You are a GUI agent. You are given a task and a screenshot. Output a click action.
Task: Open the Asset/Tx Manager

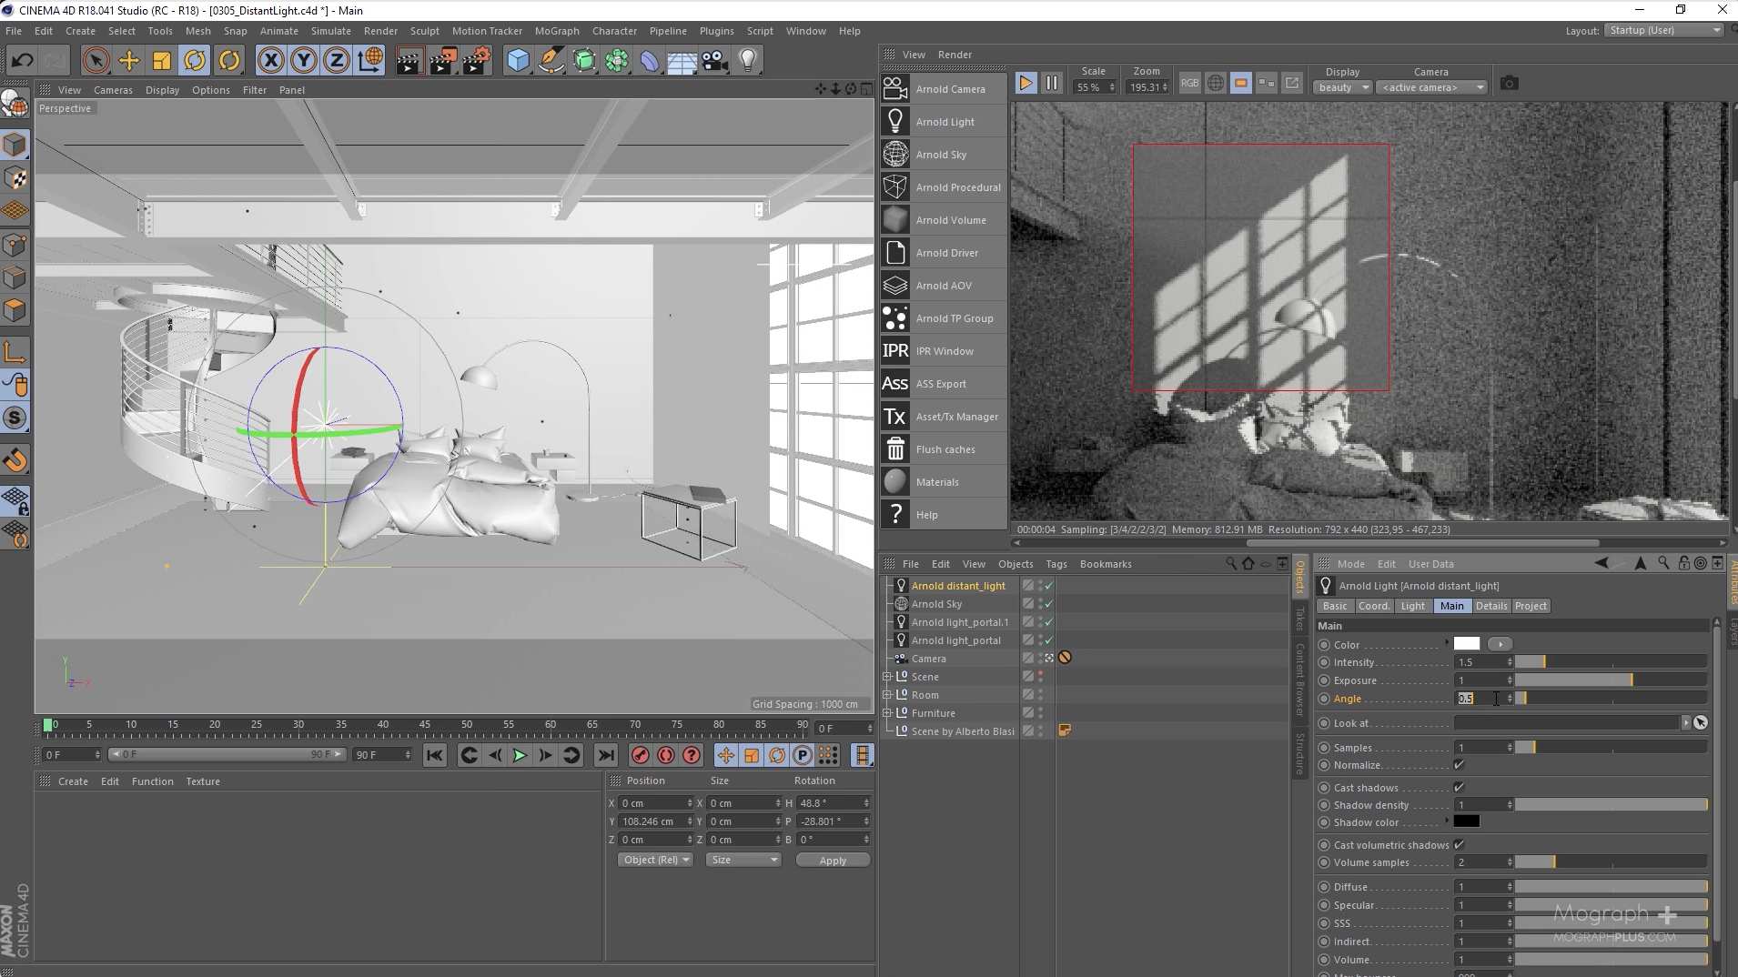(x=956, y=417)
